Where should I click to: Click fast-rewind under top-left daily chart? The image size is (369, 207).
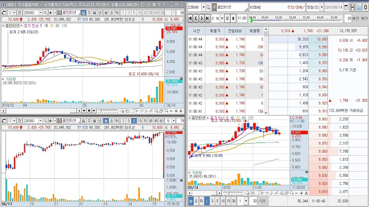(84, 111)
